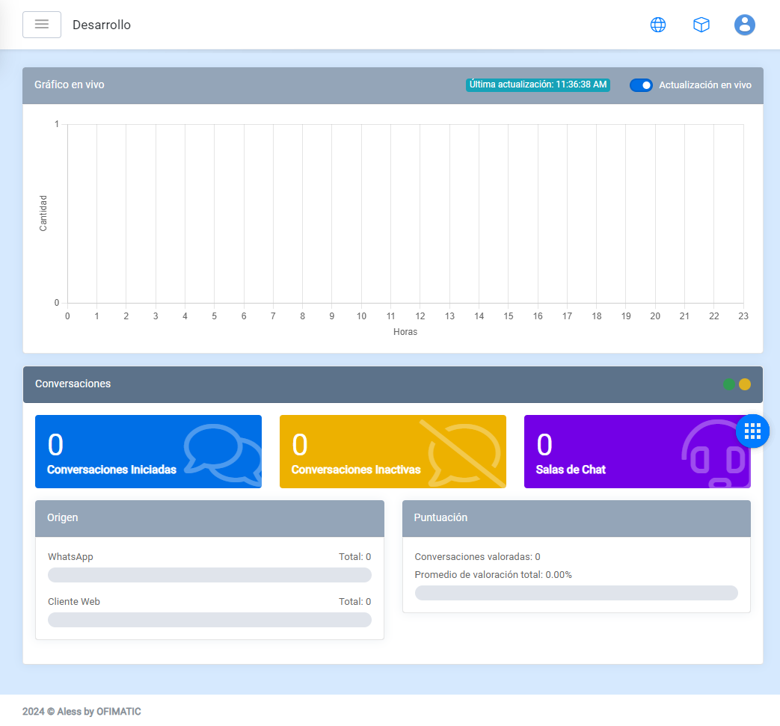The height and width of the screenshot is (726, 780).
Task: Click the Origen panel header
Action: click(209, 518)
